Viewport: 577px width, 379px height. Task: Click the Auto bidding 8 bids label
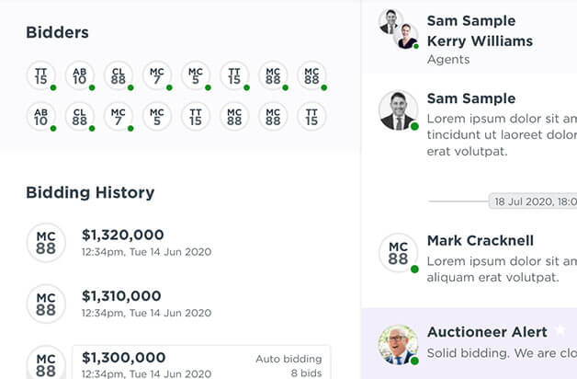tap(288, 366)
